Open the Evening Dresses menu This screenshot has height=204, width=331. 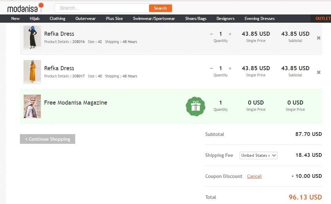(260, 19)
